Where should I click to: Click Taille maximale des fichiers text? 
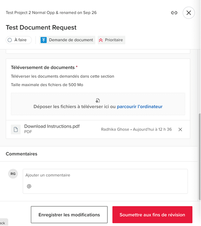[47, 85]
